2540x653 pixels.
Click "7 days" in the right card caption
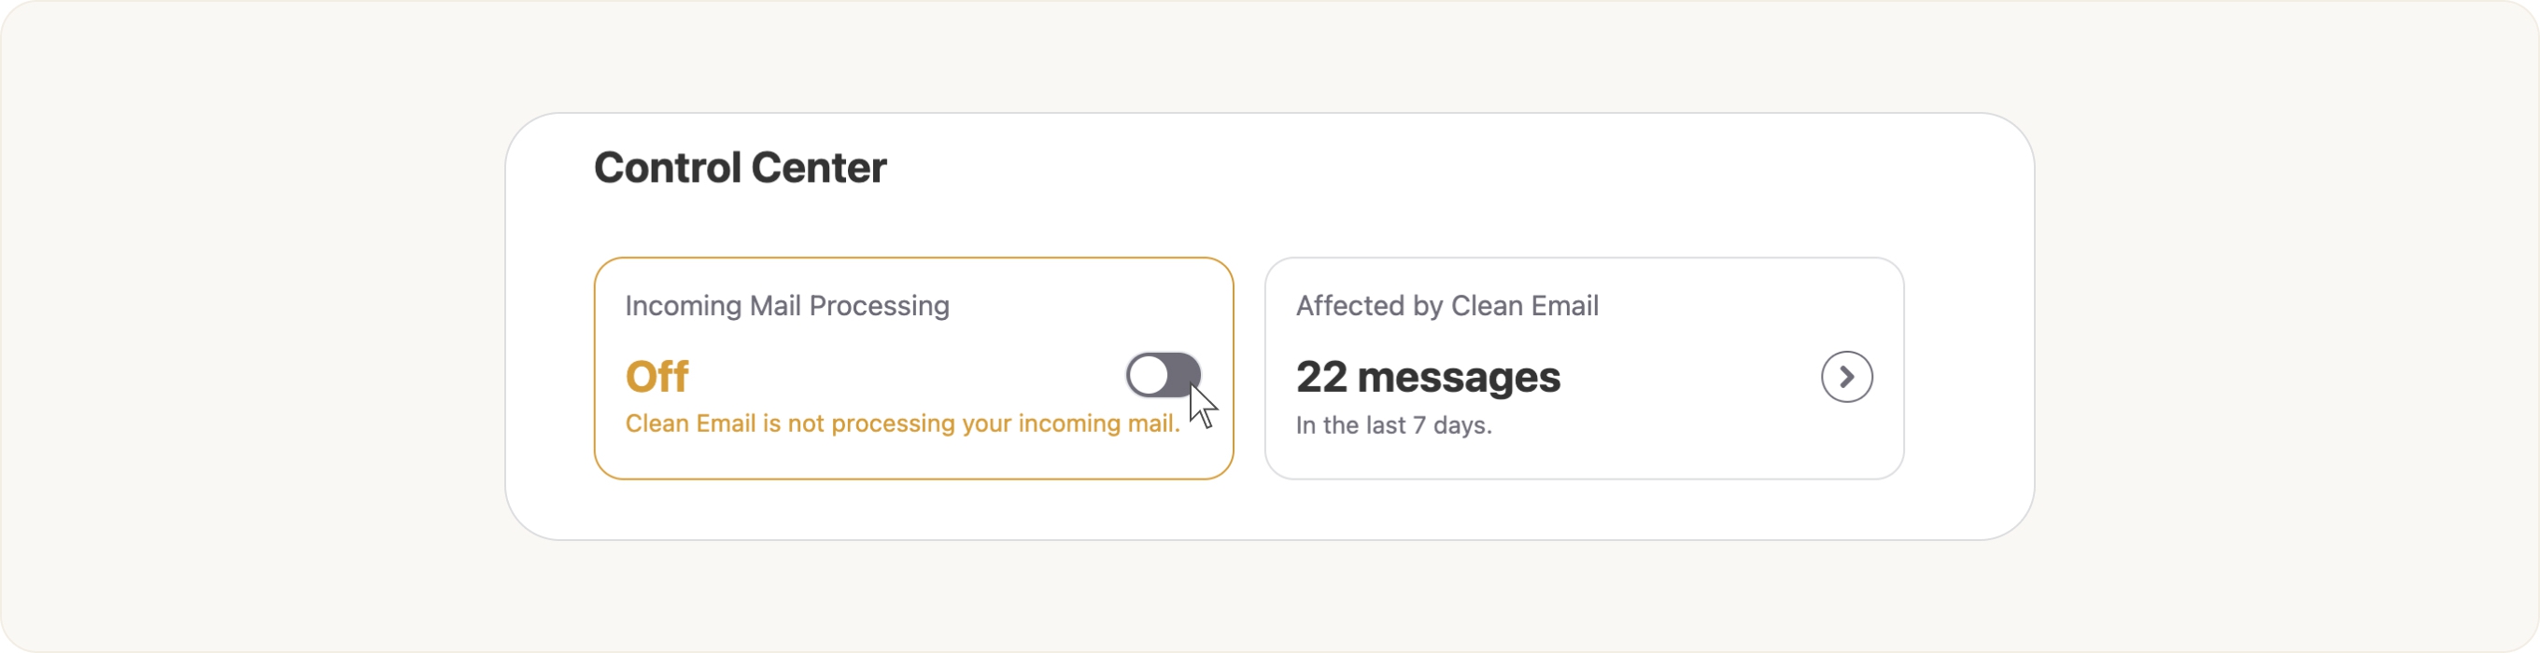(x=1451, y=425)
